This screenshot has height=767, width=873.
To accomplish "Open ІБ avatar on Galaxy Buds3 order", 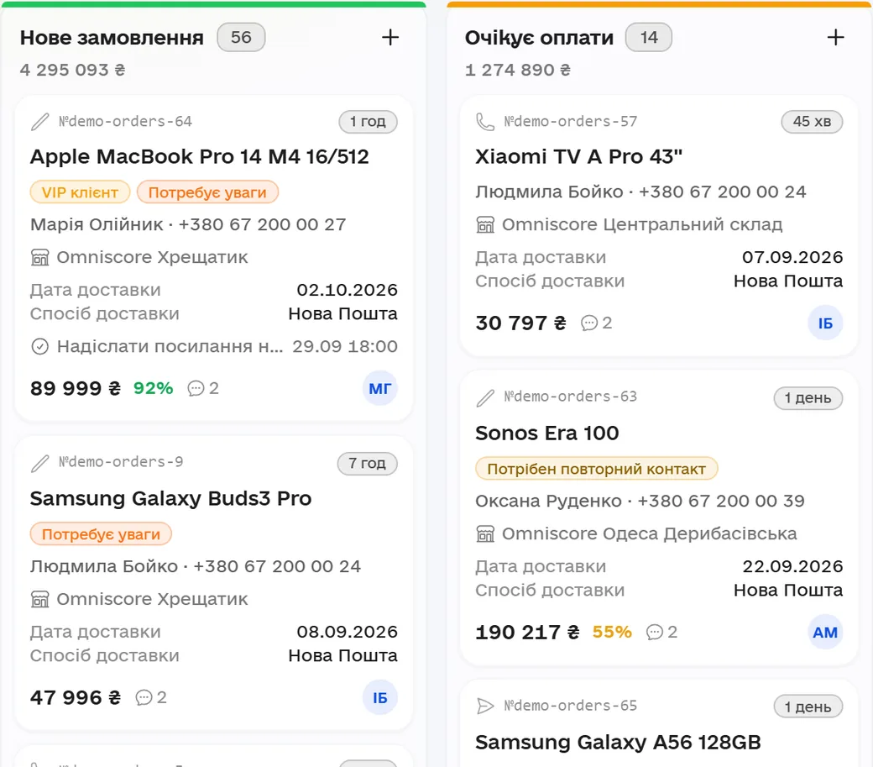I will 379,697.
